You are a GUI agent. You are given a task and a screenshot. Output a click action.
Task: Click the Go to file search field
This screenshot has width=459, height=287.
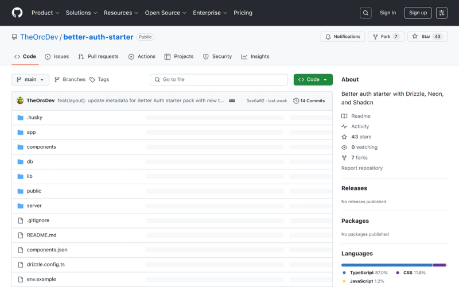tap(219, 80)
